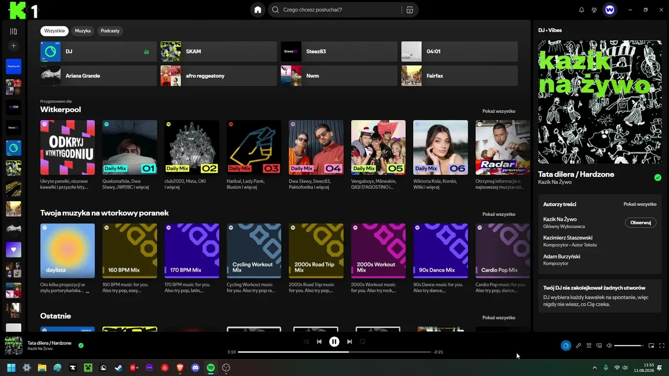Select the Muzyka filter chip
Viewport: 669px width, 376px height.
point(83,31)
